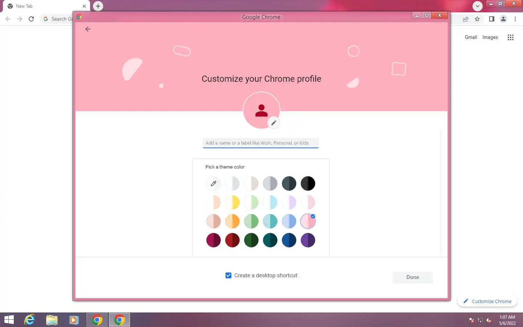The image size is (523, 327).
Task: Open the Google apps grid
Action: [511, 37]
